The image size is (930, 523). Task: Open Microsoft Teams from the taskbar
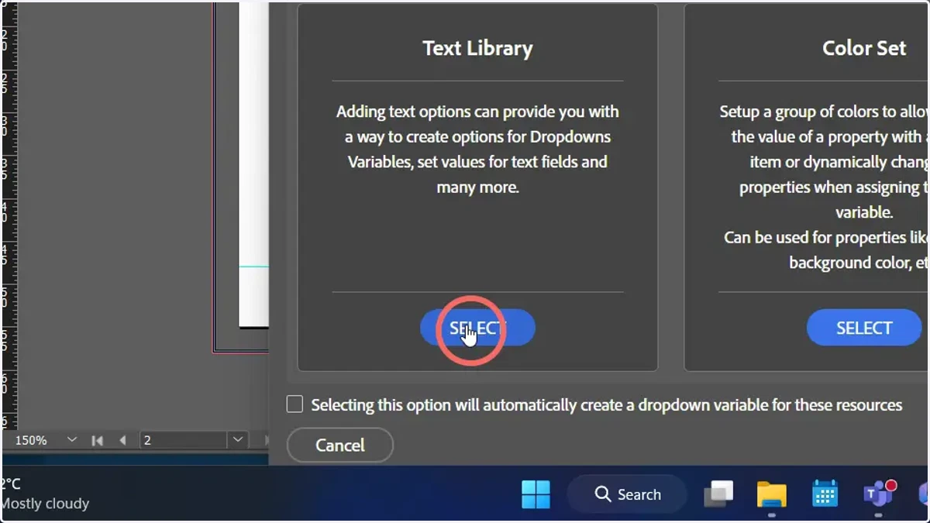878,494
